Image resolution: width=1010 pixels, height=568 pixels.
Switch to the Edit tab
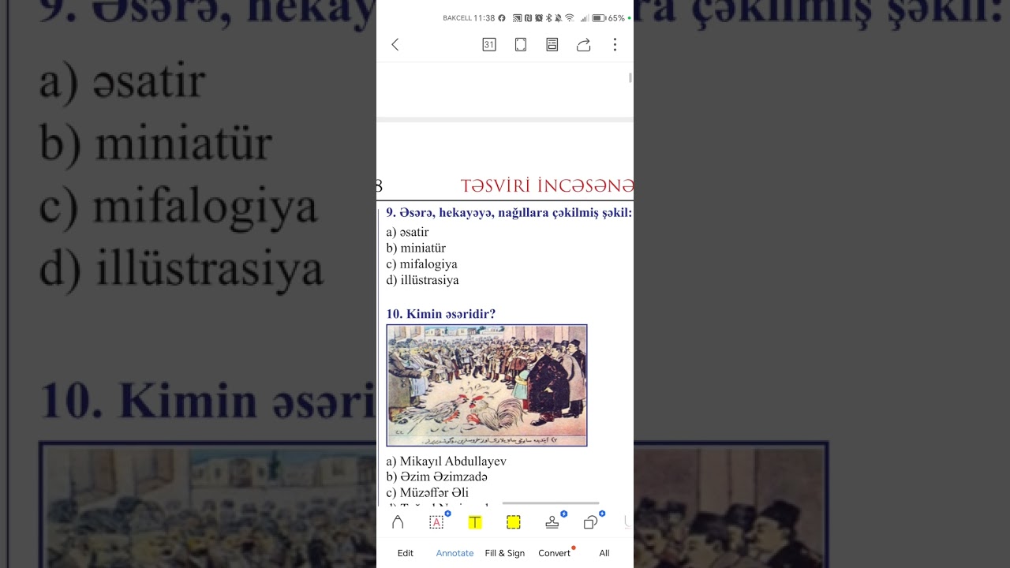pyautogui.click(x=406, y=553)
